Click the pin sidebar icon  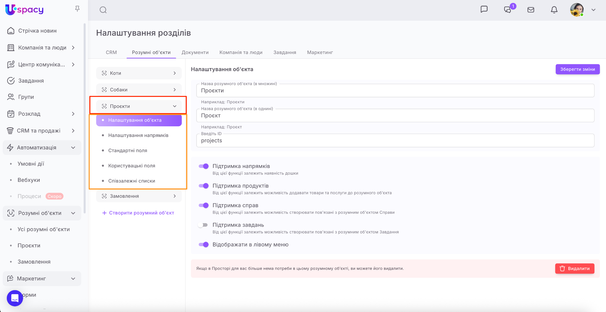click(77, 9)
